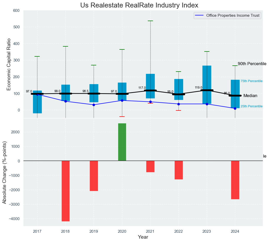
Task: Click the red 2022 absolute change bar
Action: (178, 170)
